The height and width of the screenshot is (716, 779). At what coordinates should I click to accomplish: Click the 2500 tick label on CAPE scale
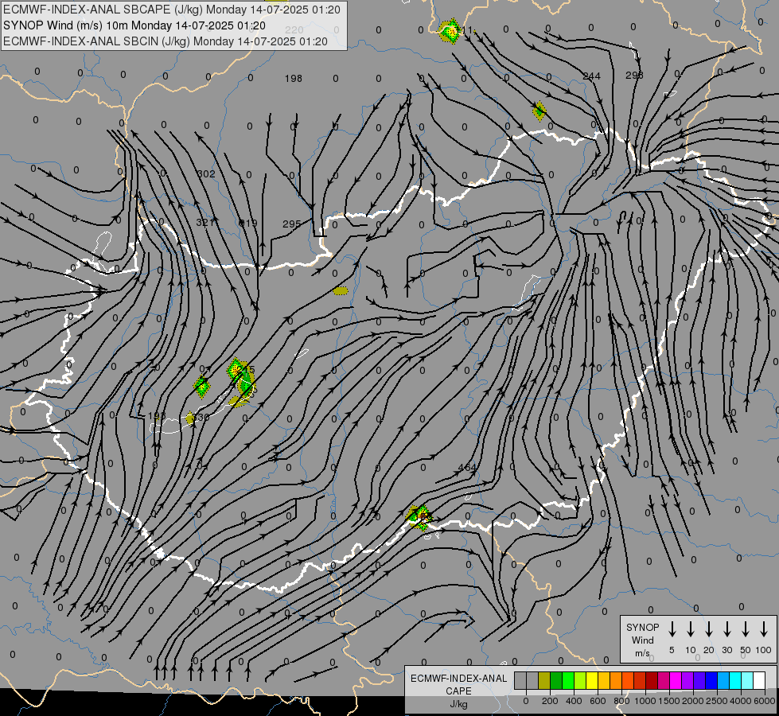(x=716, y=701)
